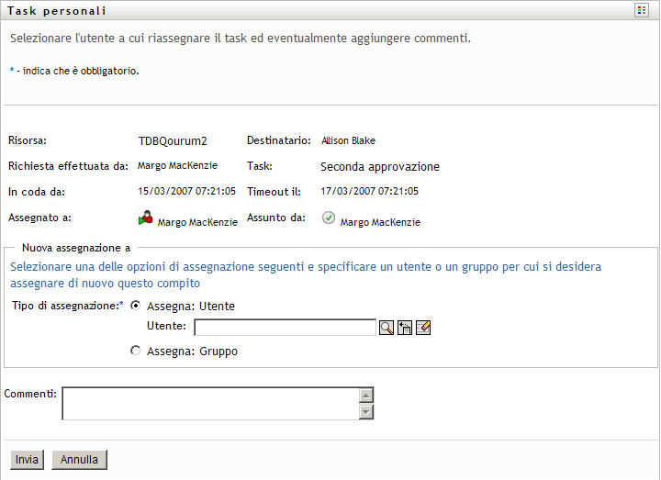Click the Allison Blake recipient name

[348, 141]
